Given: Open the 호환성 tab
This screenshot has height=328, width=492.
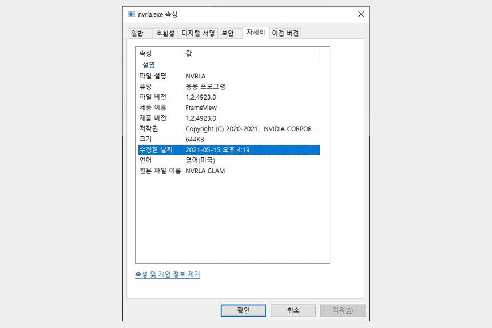Looking at the screenshot, I should click(x=165, y=33).
